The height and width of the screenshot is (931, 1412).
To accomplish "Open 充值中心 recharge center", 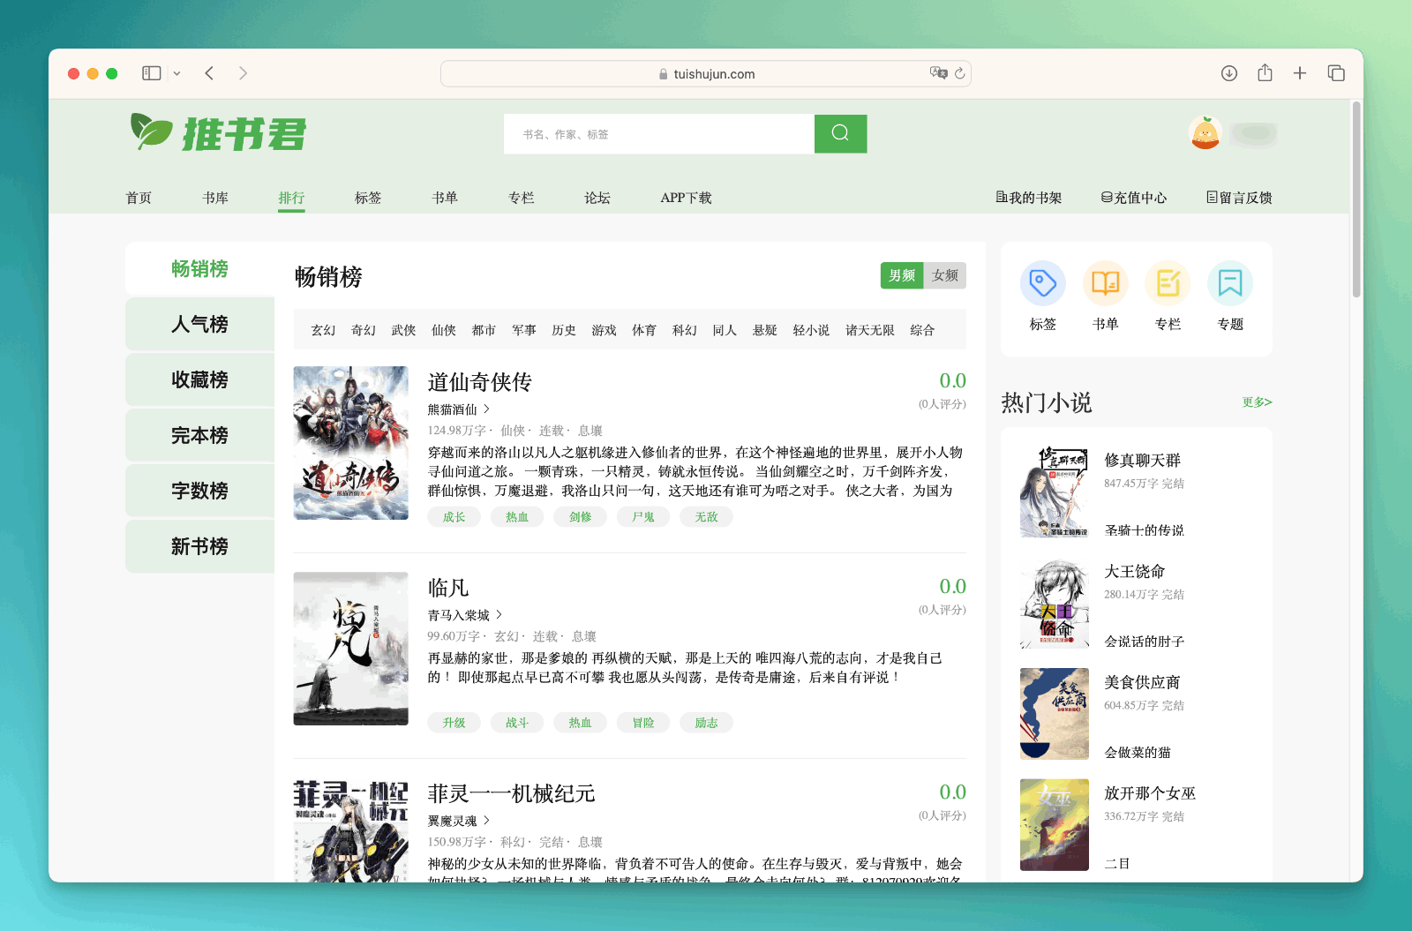I will click(x=1135, y=197).
